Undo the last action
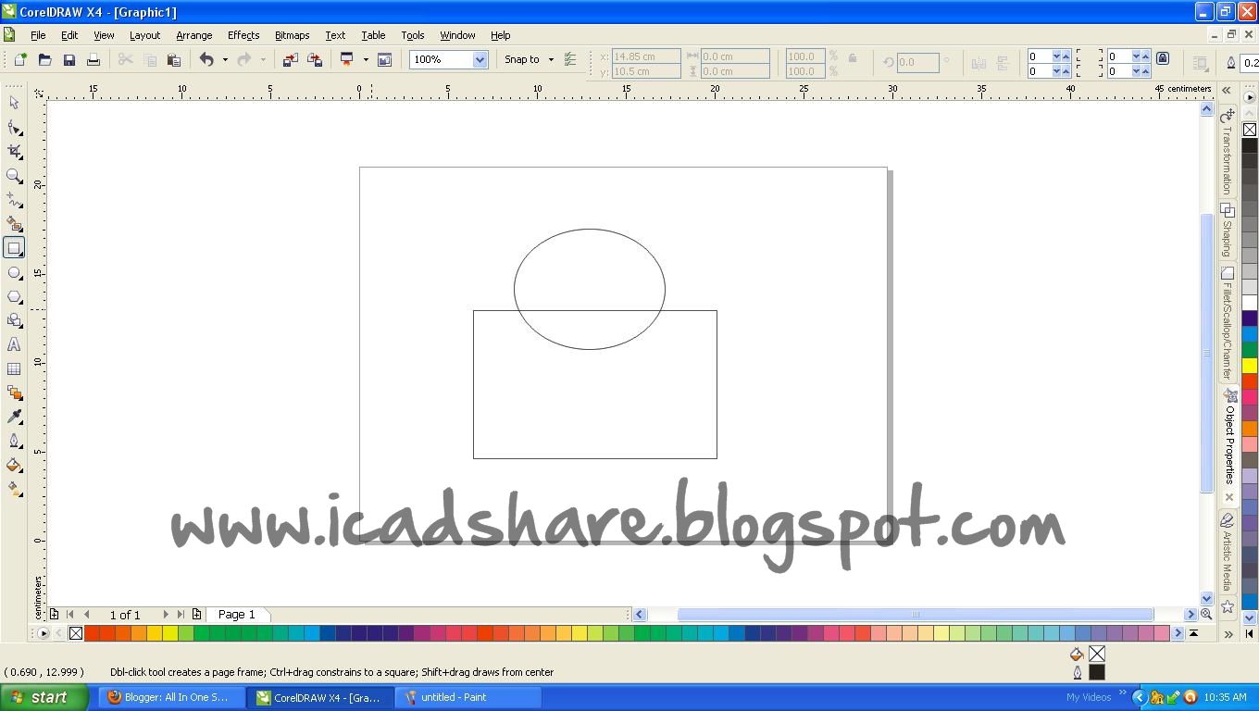 [x=206, y=59]
